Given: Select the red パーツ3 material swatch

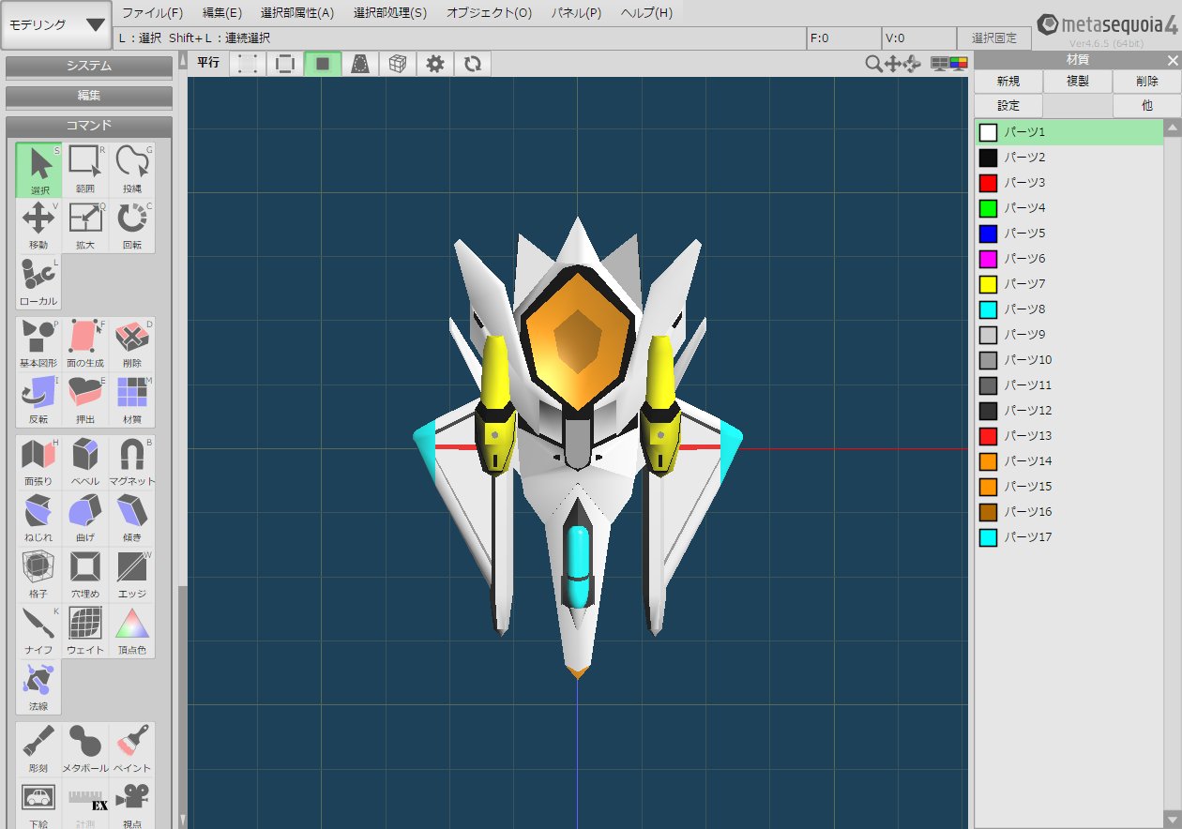Looking at the screenshot, I should [x=987, y=183].
